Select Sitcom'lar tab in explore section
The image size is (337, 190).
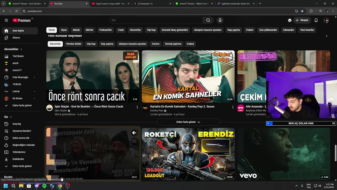coord(55,44)
